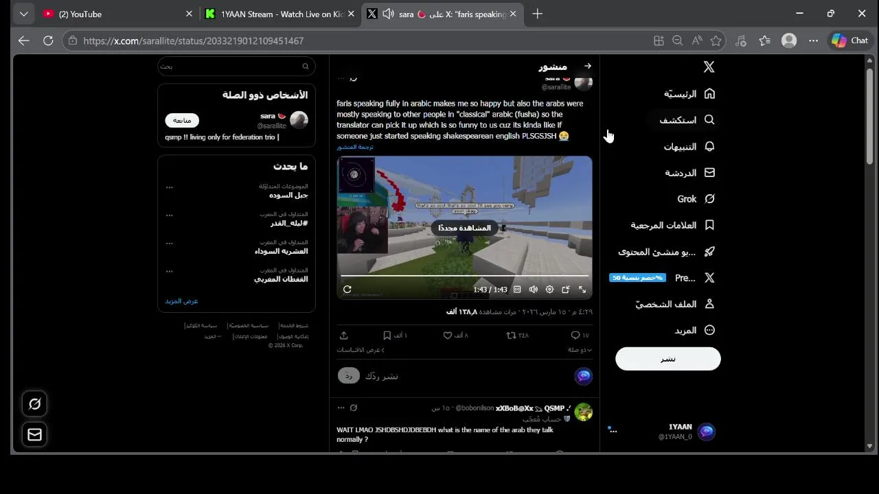Open floating Grok button
The width and height of the screenshot is (879, 494).
coord(34,405)
